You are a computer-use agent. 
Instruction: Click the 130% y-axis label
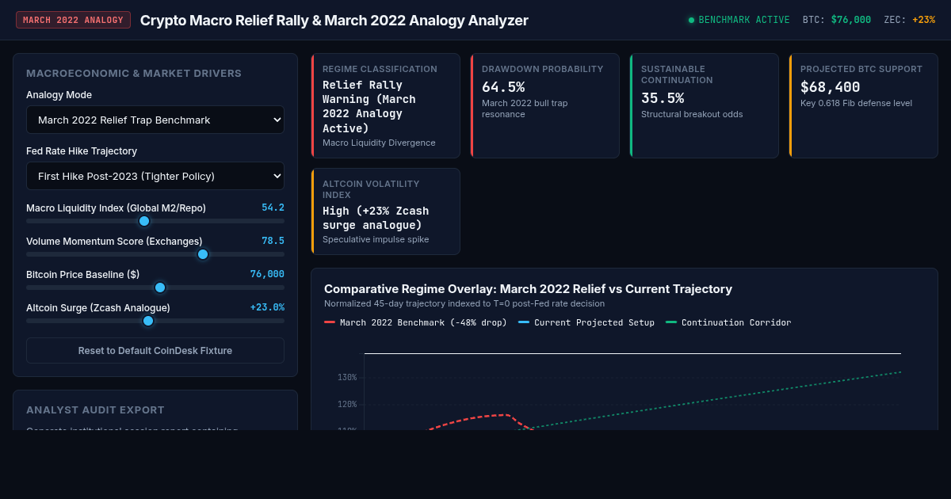(347, 377)
